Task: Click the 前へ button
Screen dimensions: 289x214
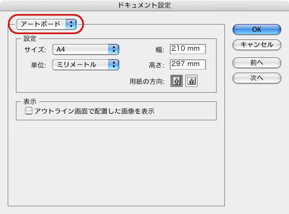Action: pos(257,63)
